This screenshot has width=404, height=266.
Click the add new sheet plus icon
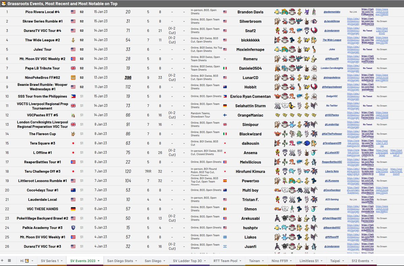coord(2,261)
